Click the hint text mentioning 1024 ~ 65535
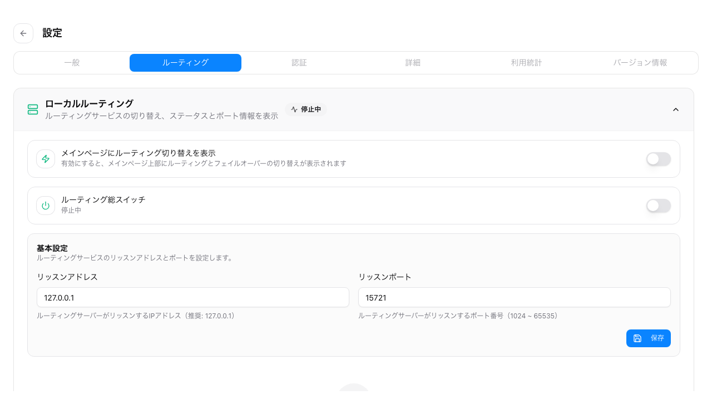 [459, 316]
